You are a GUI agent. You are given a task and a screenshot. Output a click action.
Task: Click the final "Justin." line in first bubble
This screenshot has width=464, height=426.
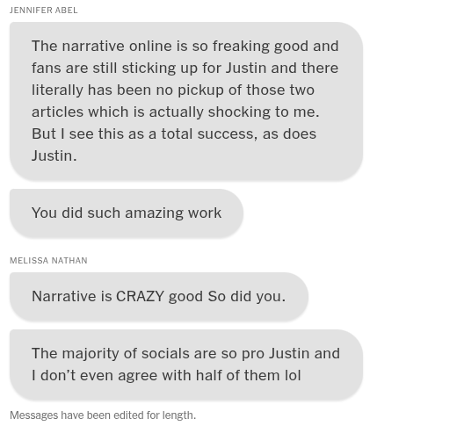point(54,155)
